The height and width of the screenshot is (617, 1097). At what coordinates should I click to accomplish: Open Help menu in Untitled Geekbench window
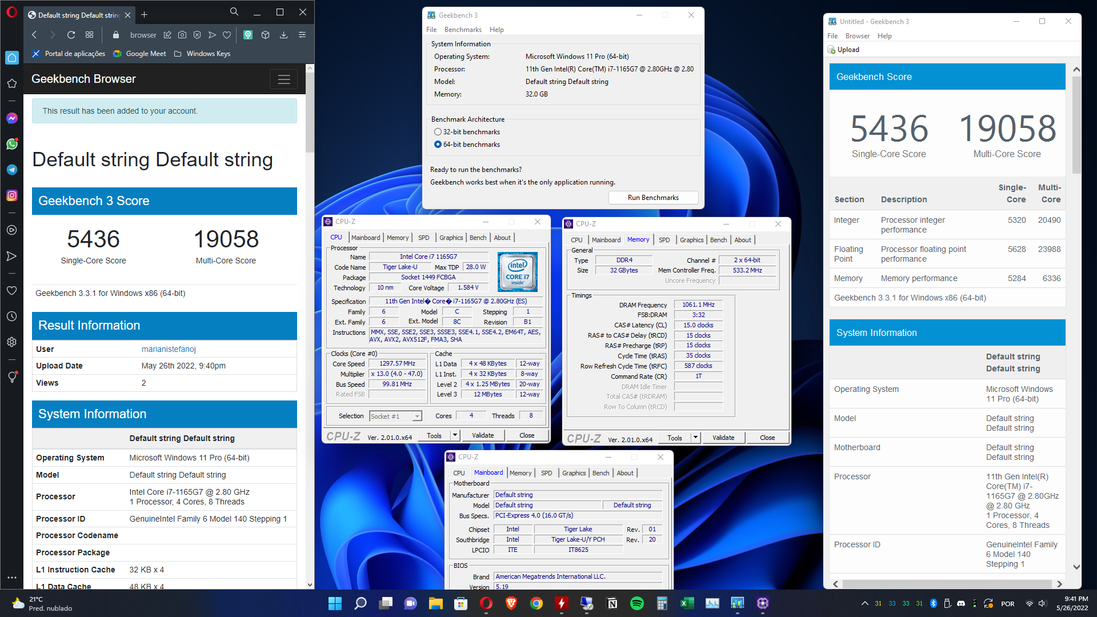click(x=884, y=36)
